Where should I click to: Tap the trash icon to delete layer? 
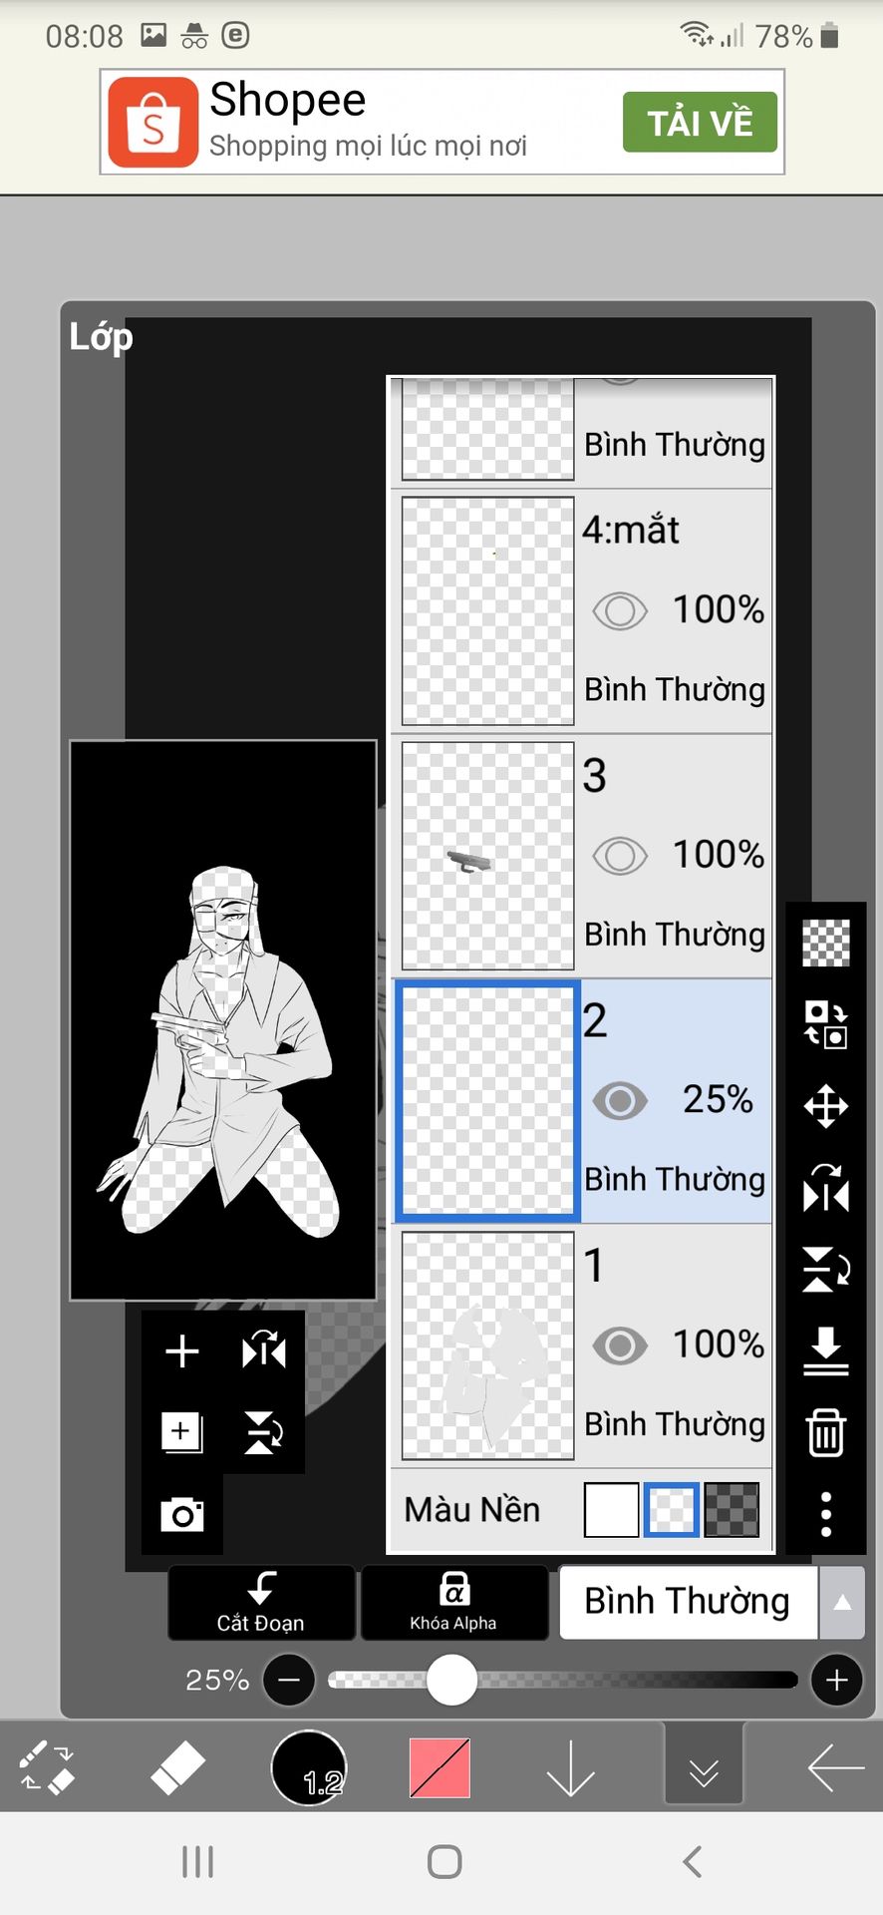(x=825, y=1432)
